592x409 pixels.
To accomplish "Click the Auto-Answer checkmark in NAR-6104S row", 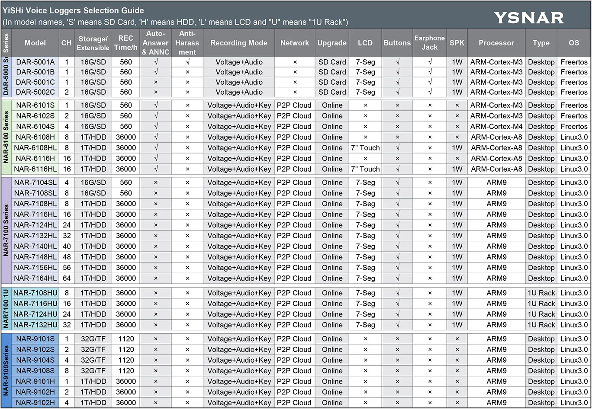I will [156, 126].
